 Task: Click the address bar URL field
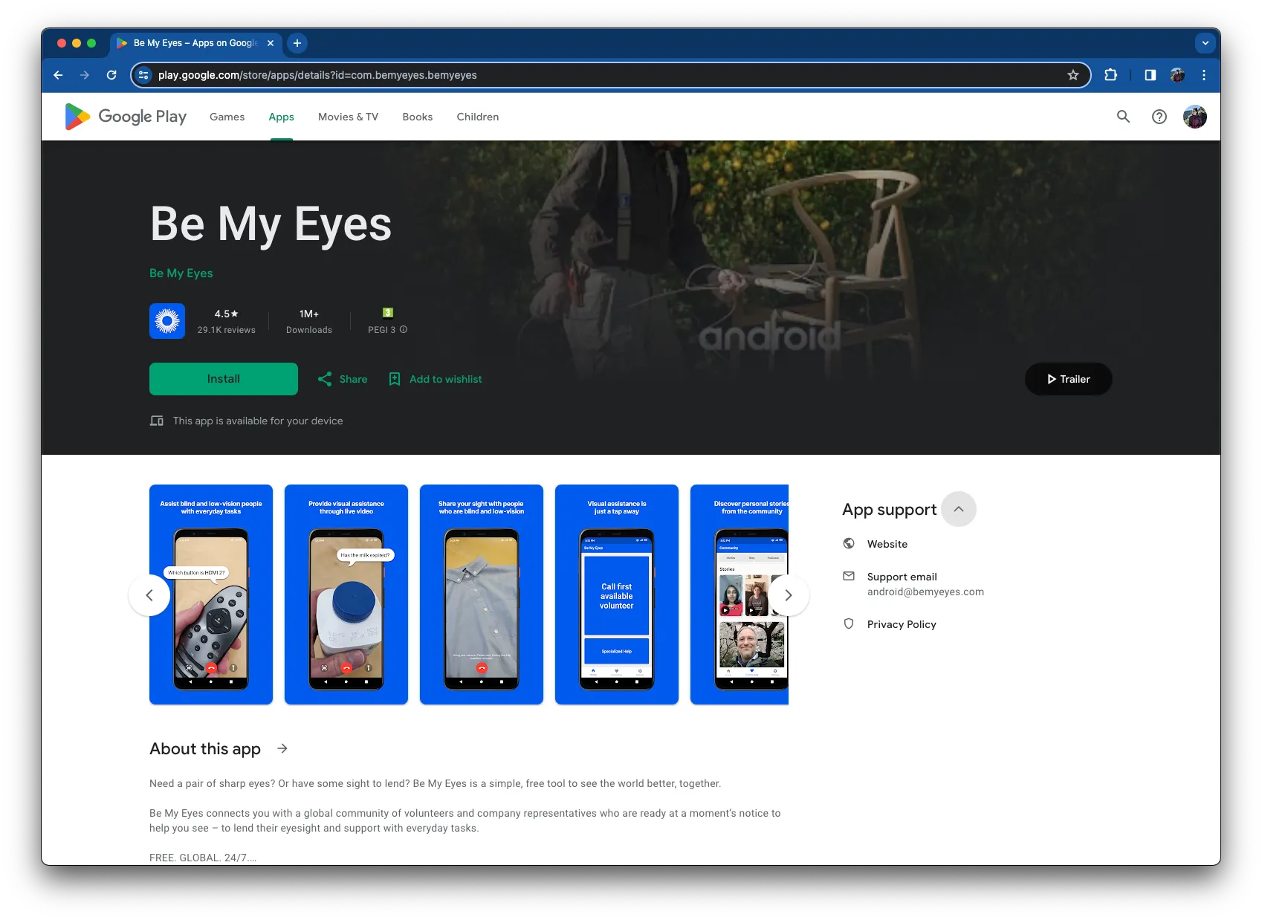tap(609, 75)
